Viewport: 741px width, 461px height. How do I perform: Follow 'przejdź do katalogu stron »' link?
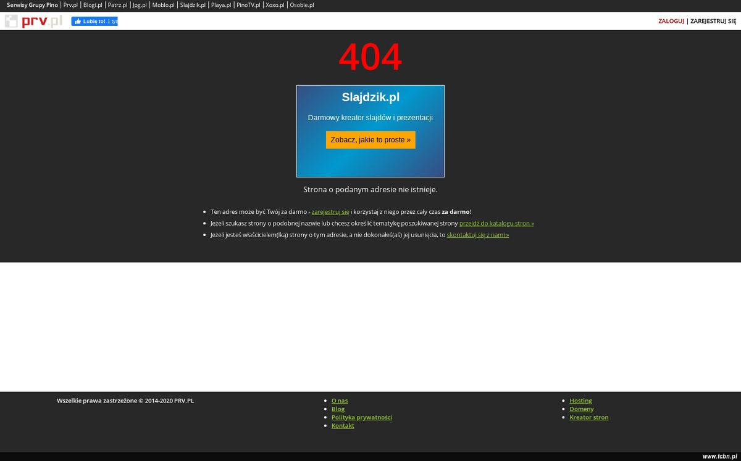coord(496,223)
